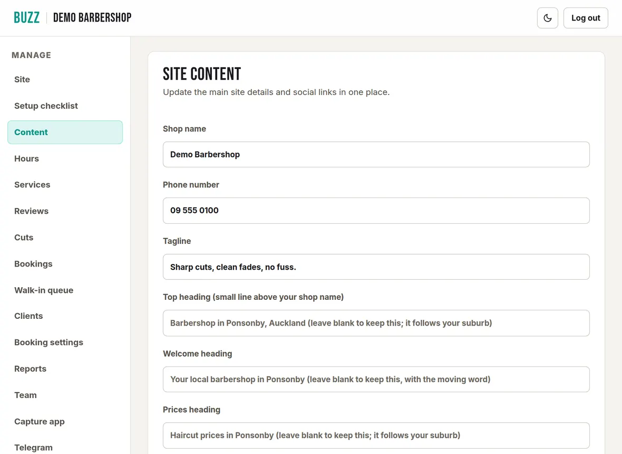The image size is (622, 454).
Task: Click the Phone number input field
Action: (x=376, y=211)
